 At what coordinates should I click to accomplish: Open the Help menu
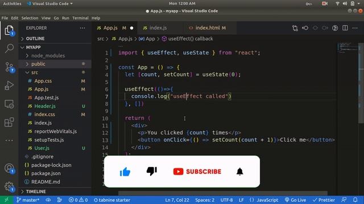coord(96,18)
